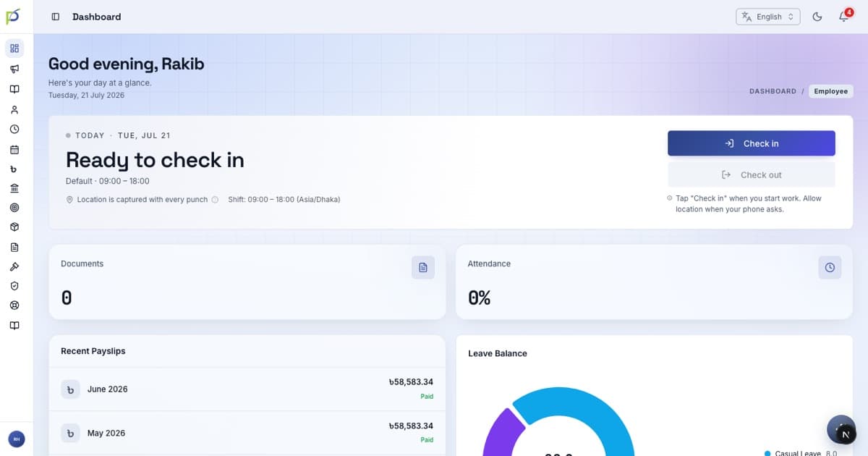Click the Paid status under May 2026
The width and height of the screenshot is (868, 456).
[427, 440]
